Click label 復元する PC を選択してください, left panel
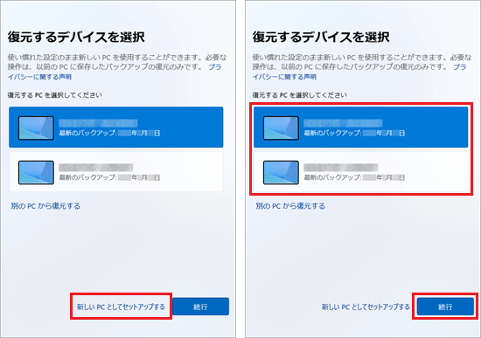 tap(54, 95)
